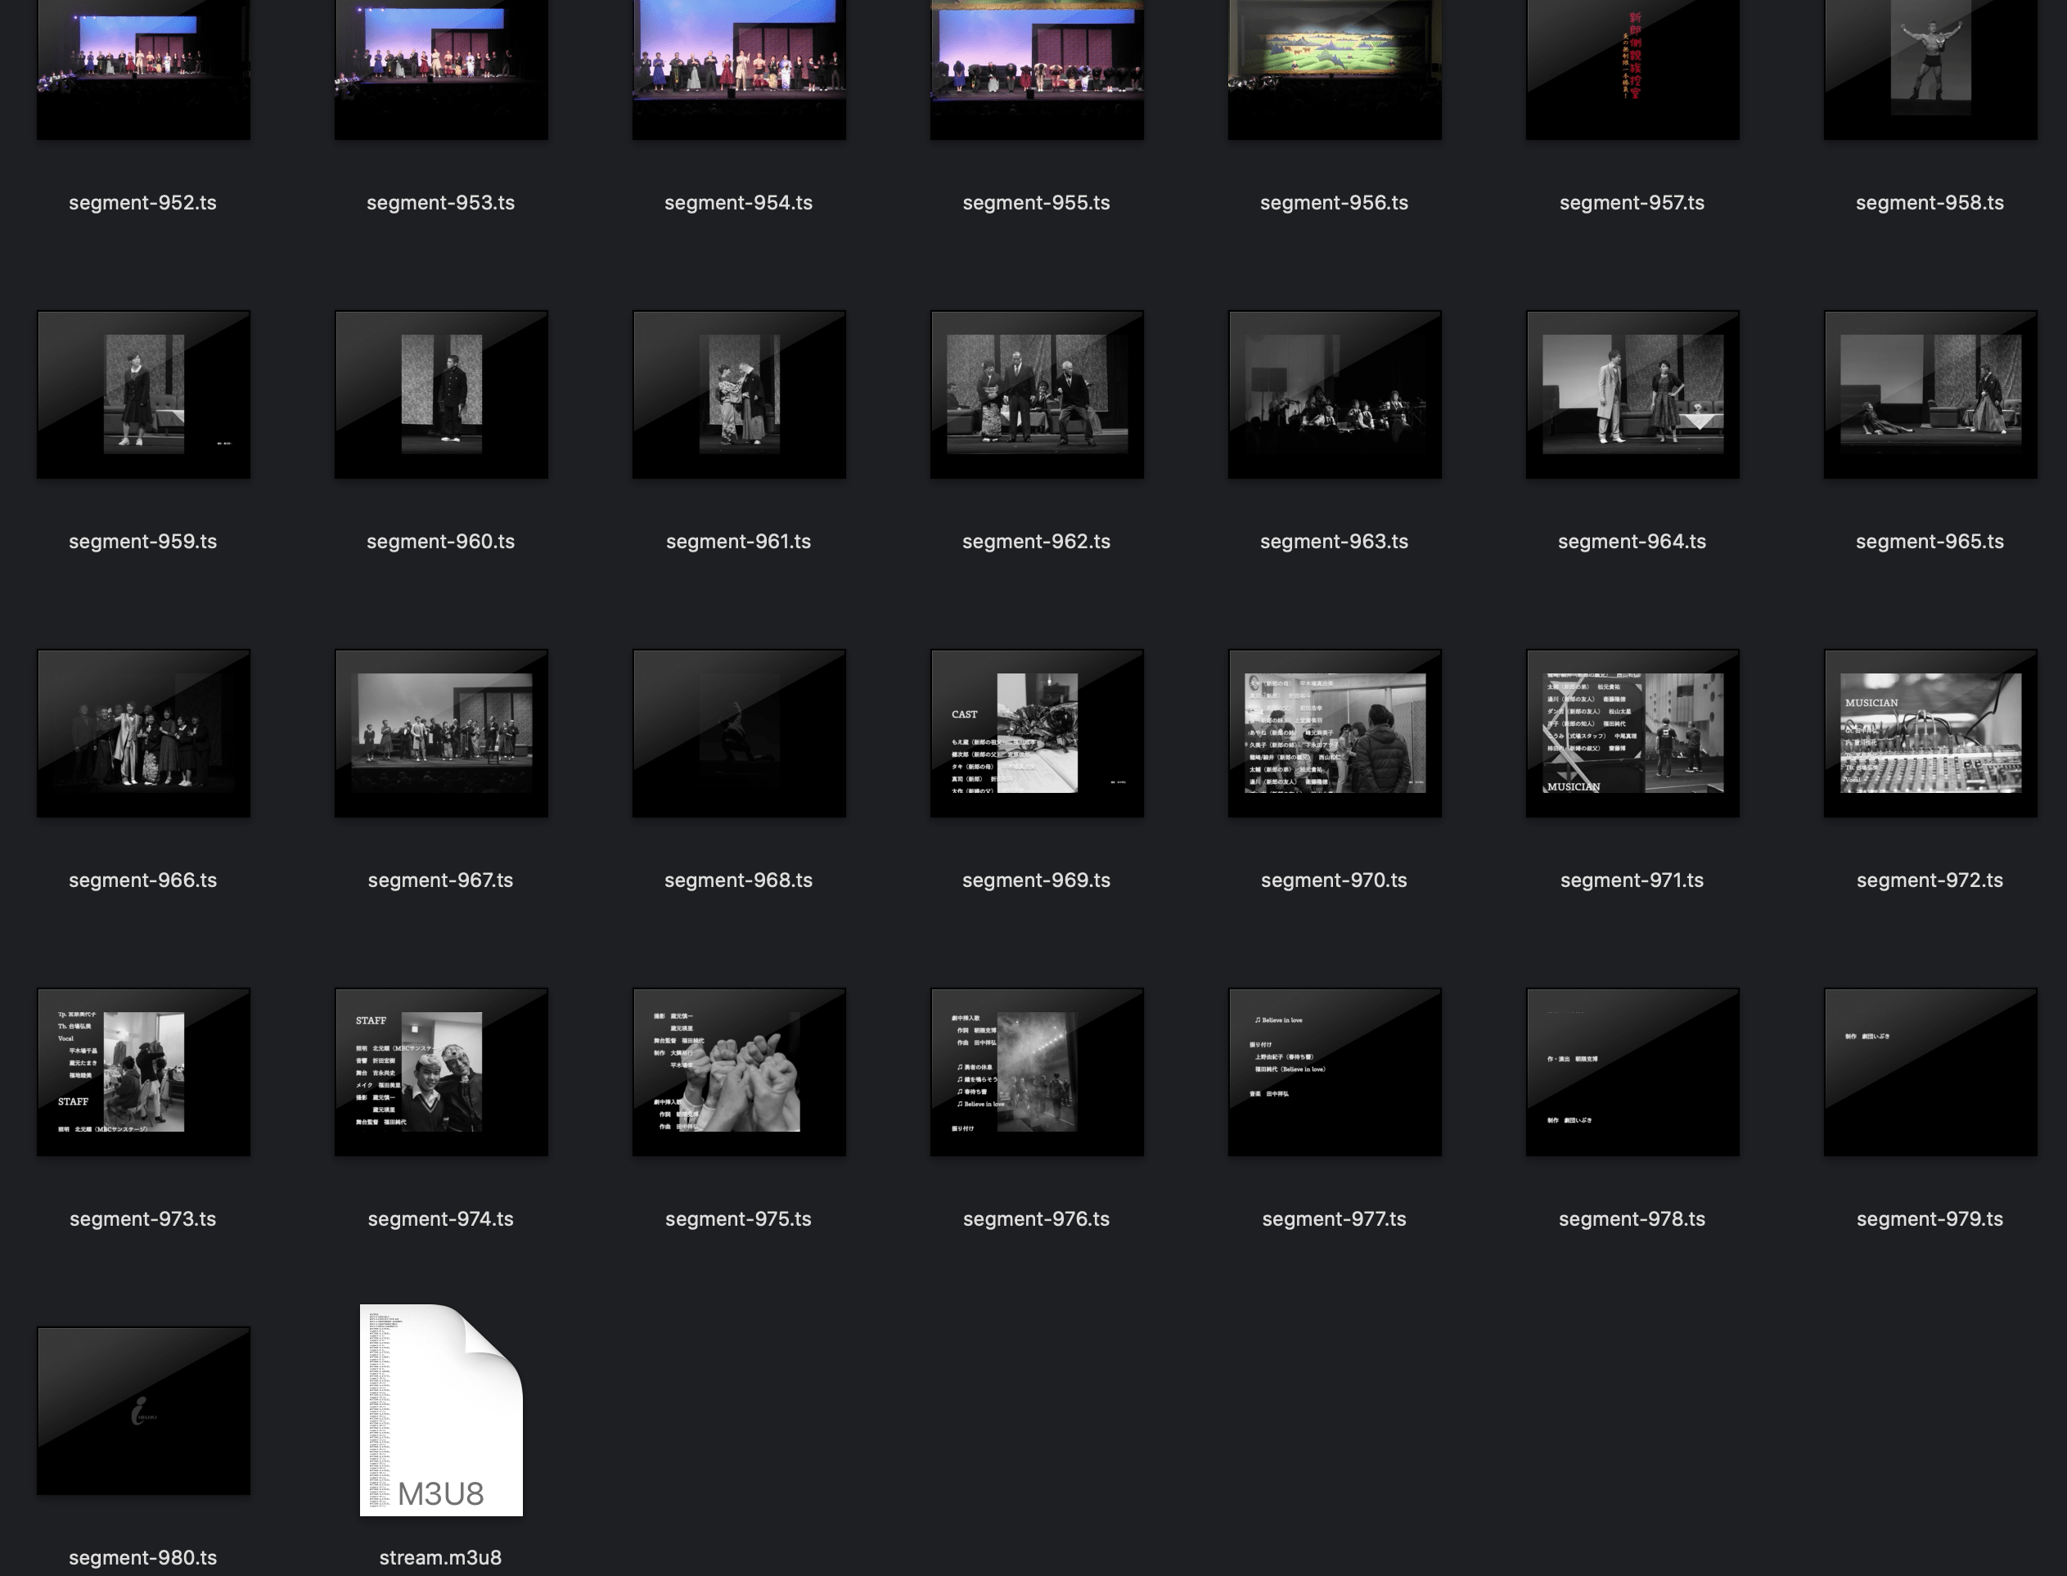Select segment-964.ts two actors thumbnail
The height and width of the screenshot is (1576, 2067).
click(1632, 394)
